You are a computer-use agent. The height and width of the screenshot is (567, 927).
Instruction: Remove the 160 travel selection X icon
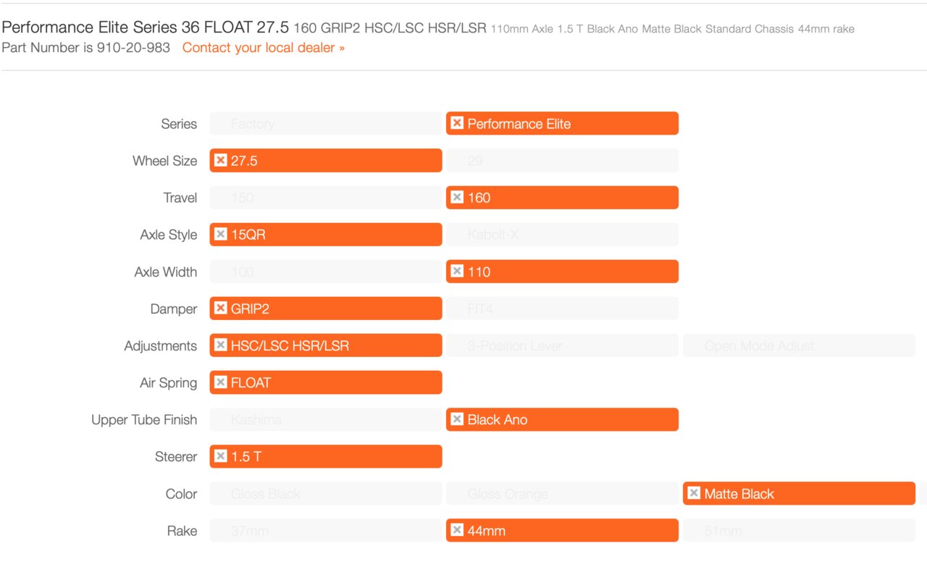tap(457, 197)
